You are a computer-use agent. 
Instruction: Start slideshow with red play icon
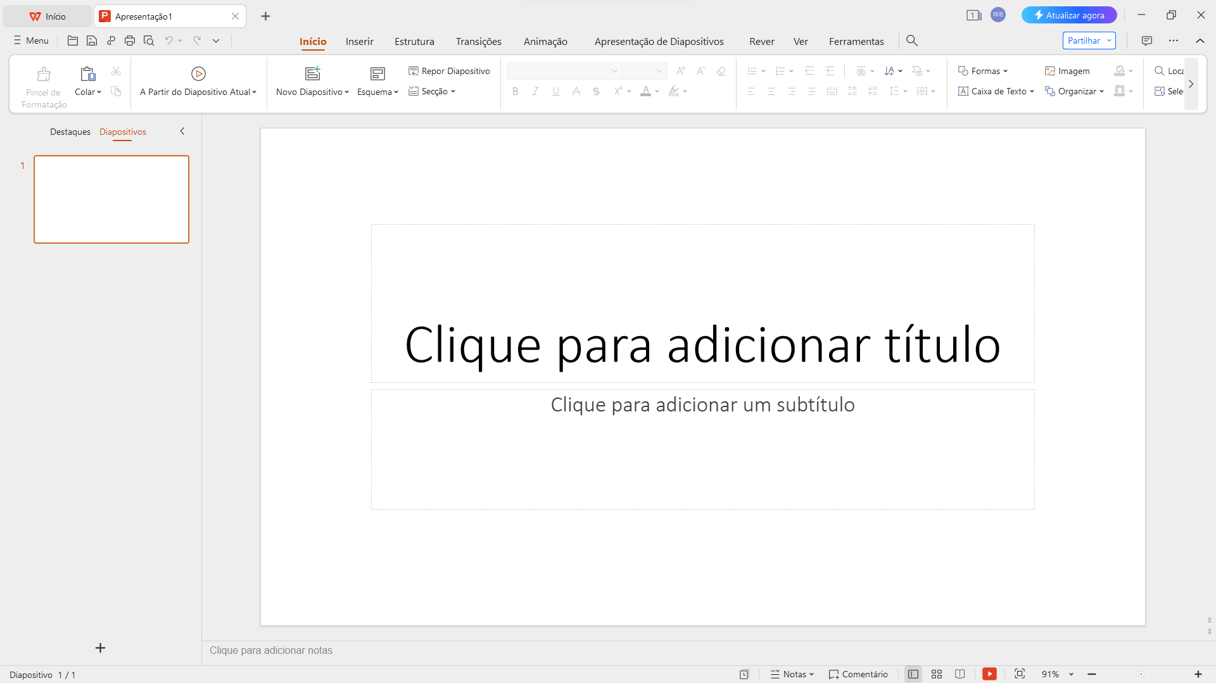coord(989,674)
